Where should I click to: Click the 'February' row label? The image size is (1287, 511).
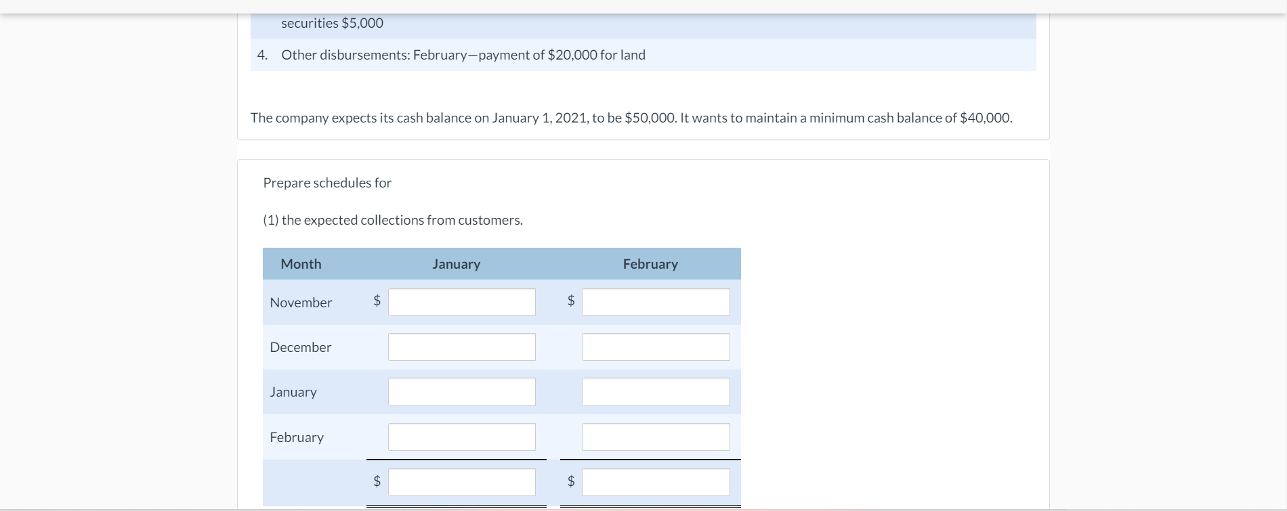(297, 437)
